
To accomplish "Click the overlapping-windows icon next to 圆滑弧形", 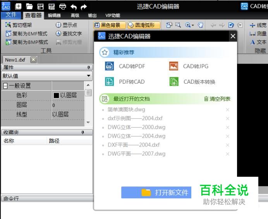I will click(x=169, y=25).
